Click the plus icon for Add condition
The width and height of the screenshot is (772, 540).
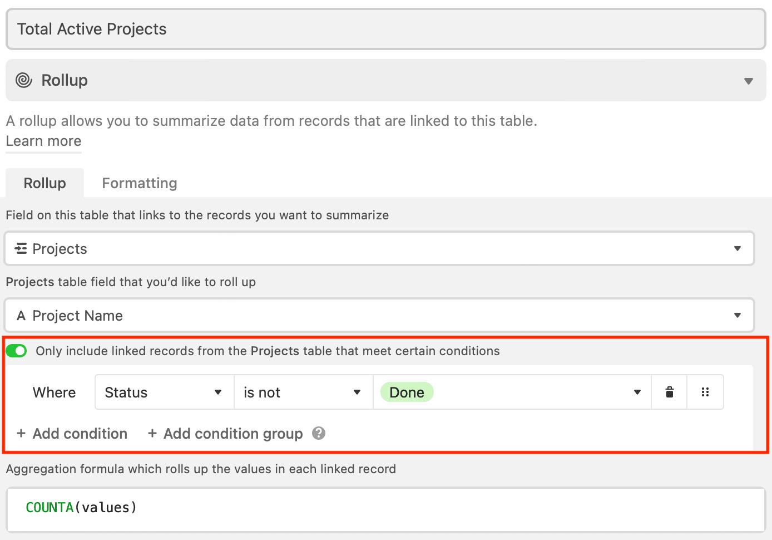[x=21, y=433]
